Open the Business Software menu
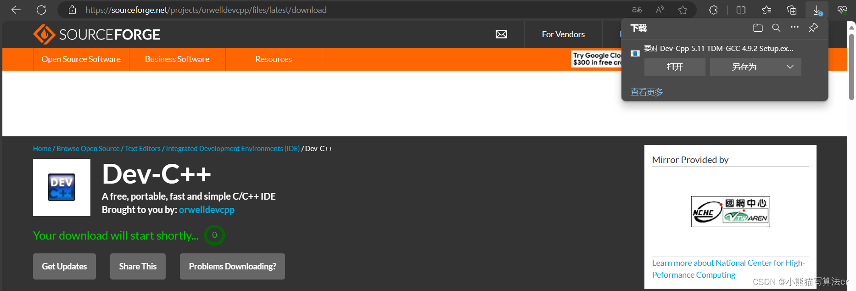856x291 pixels. click(177, 59)
